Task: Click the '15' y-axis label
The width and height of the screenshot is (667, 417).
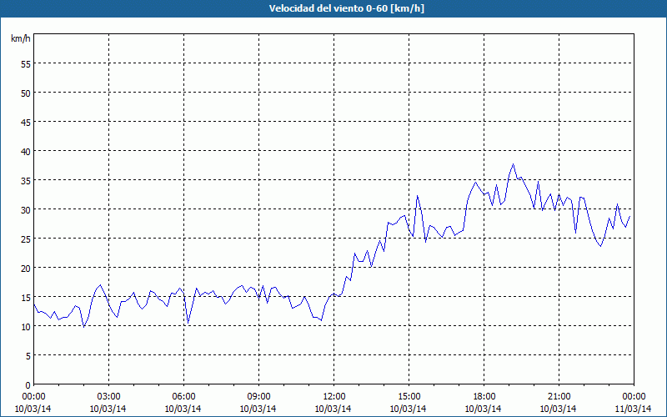Action: (x=26, y=297)
